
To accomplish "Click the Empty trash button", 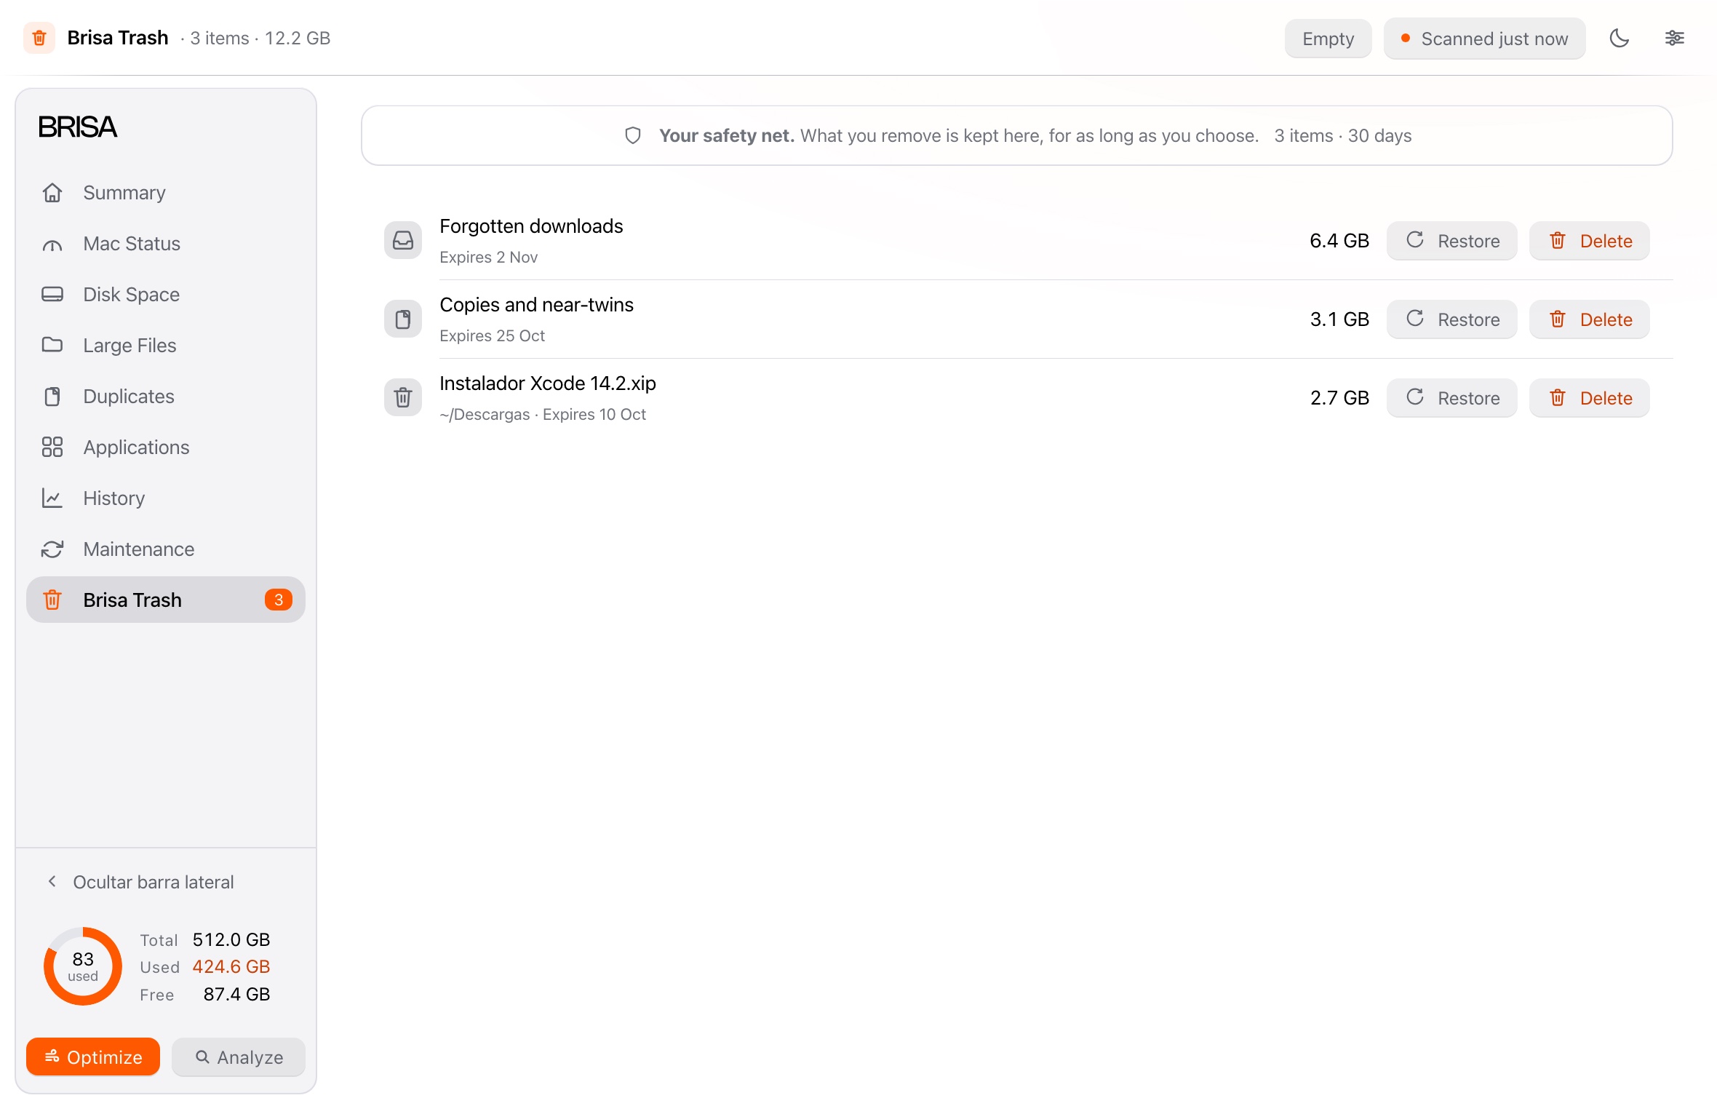I will point(1328,39).
